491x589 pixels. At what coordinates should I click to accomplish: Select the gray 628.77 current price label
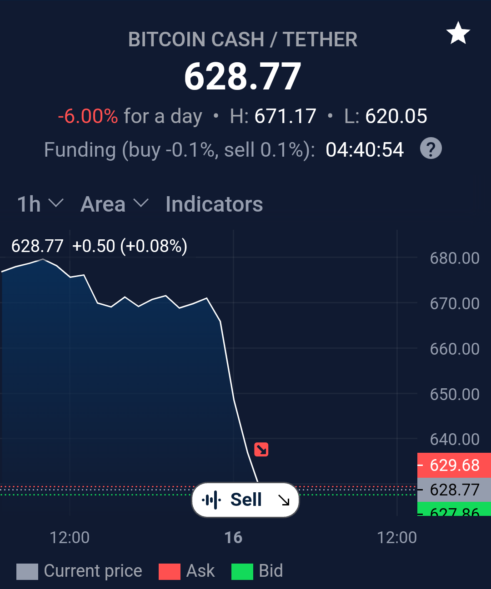click(x=454, y=490)
